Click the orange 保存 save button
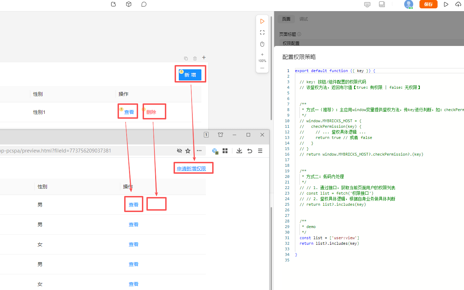This screenshot has width=464, height=290. coord(428,4)
